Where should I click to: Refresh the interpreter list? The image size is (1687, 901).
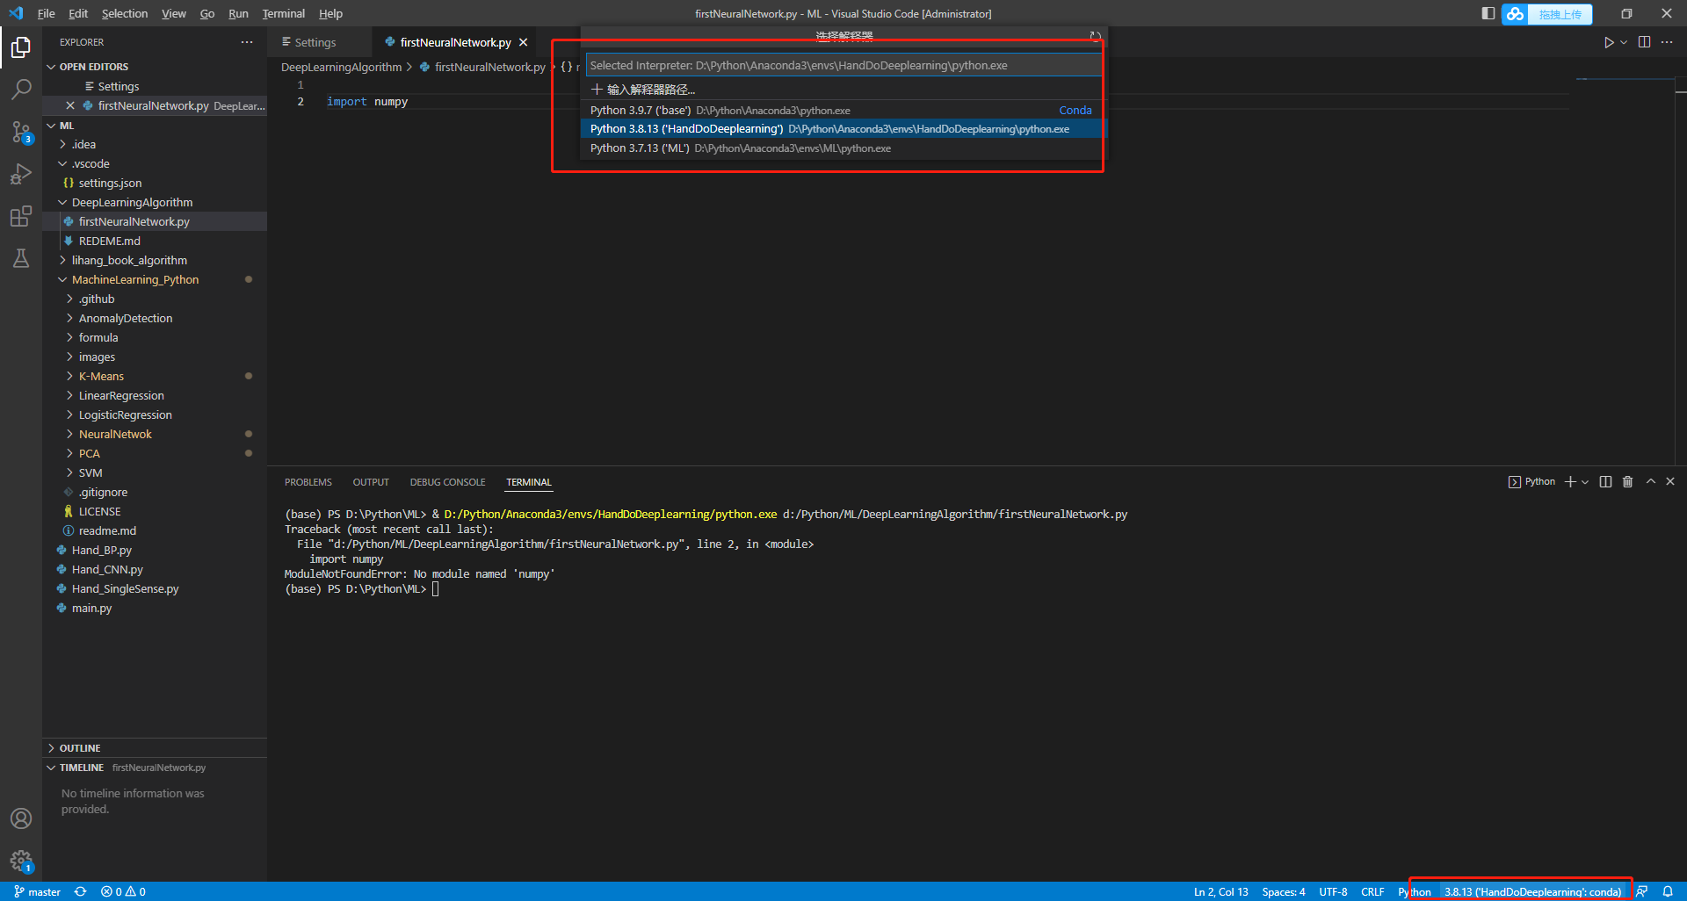coord(1095,37)
